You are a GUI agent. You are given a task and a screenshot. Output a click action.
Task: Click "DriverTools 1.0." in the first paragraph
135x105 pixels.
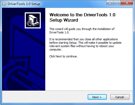[59, 32]
